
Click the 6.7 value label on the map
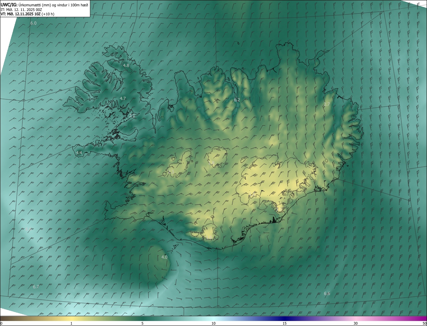36,287
